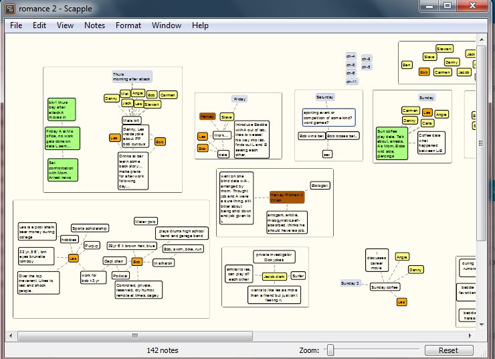Click the horizontal scrollbar left arrow
Screen dimensions: 495x359
[11, 336]
